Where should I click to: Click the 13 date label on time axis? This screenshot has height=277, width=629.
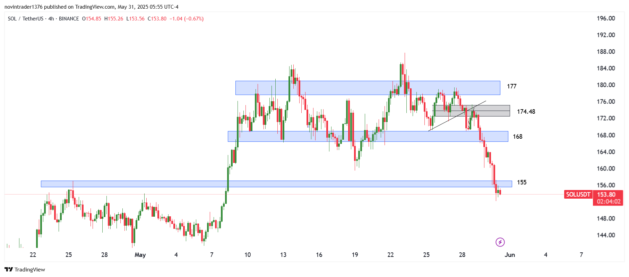tap(283, 255)
